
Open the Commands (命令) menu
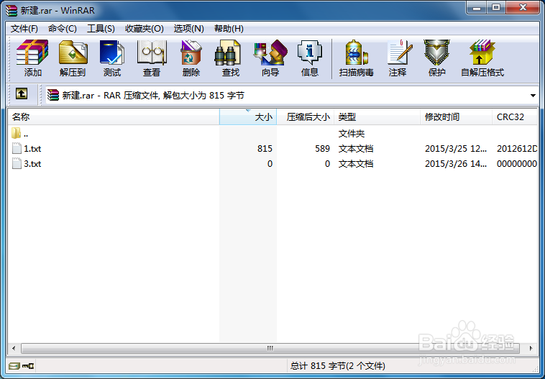click(63, 29)
